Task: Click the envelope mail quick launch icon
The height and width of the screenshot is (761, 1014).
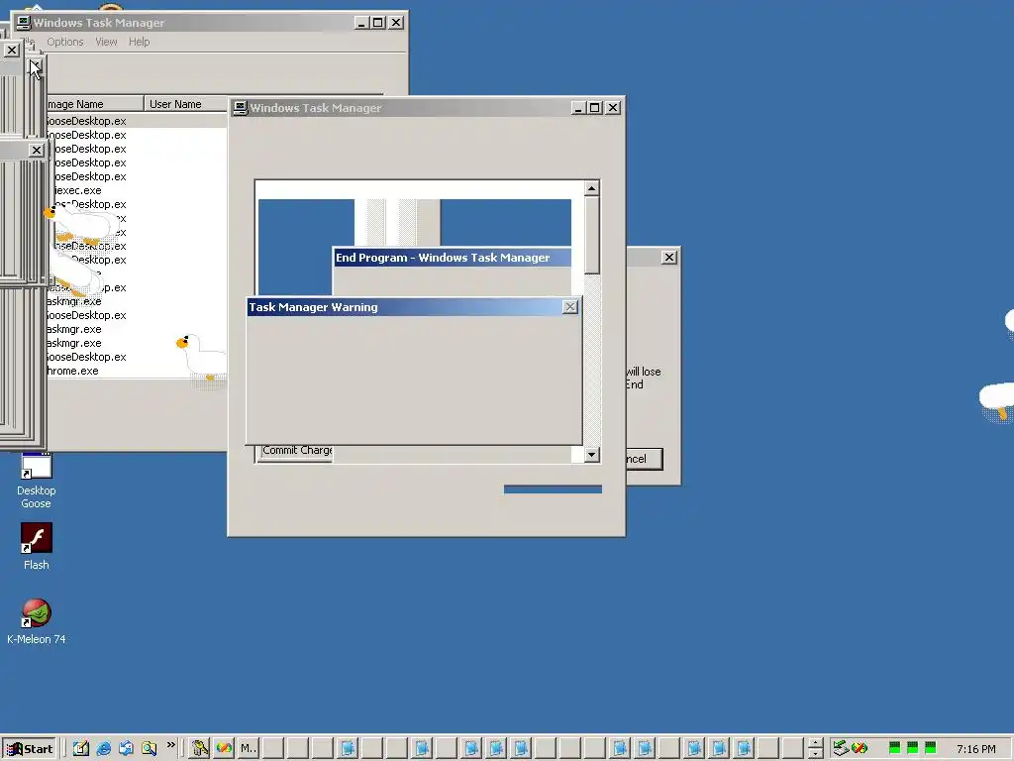Action: point(126,749)
